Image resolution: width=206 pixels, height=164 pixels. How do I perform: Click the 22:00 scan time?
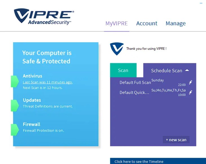pos(182,85)
